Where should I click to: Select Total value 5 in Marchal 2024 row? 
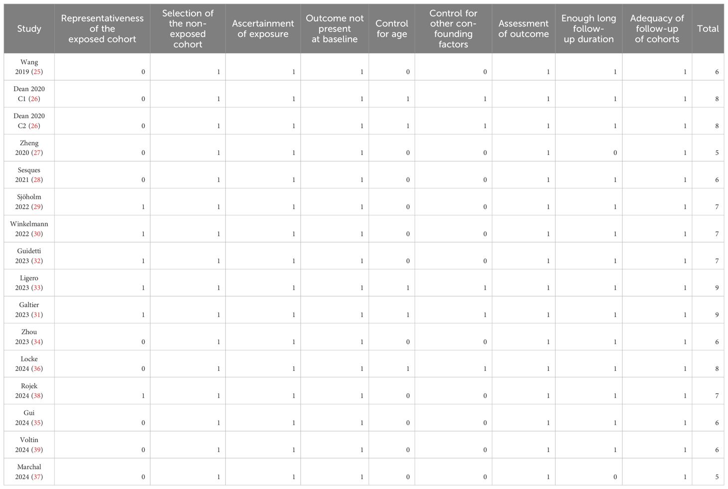click(717, 477)
